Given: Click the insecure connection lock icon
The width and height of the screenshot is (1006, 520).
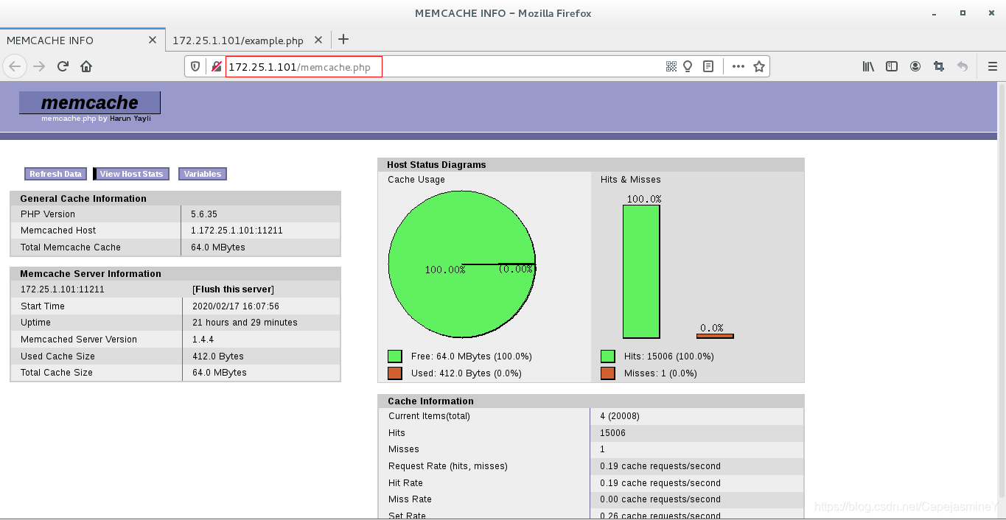Looking at the screenshot, I should coord(216,66).
